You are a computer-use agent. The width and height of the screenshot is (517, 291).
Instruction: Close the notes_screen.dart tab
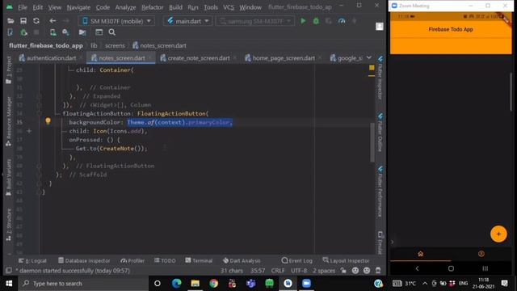150,58
